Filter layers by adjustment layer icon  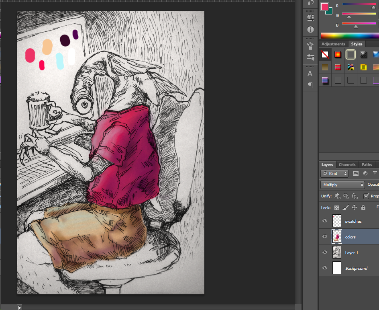pos(365,174)
